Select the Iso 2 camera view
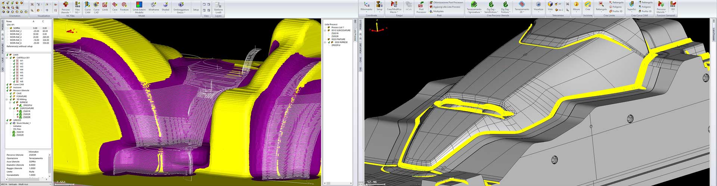The height and width of the screenshot is (186, 717). click(559, 10)
